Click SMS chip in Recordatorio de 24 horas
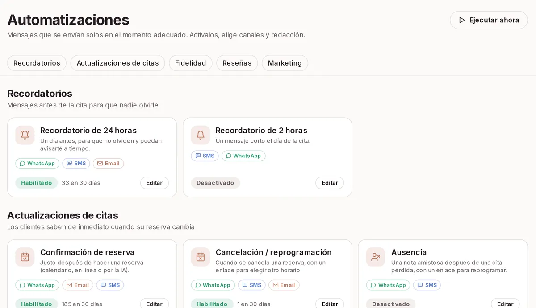The width and height of the screenshot is (536, 308). tap(76, 164)
